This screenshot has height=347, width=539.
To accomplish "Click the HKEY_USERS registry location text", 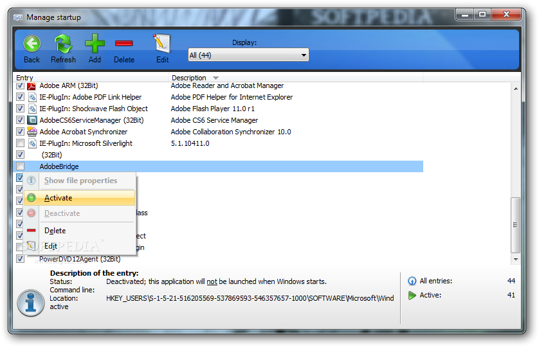I will [250, 298].
